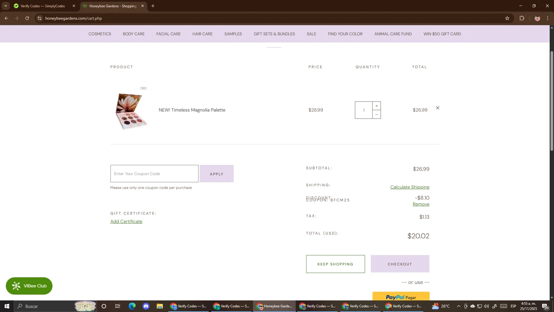Remove Timeless Magnolia Palette from cart
This screenshot has height=312, width=554.
click(x=438, y=108)
